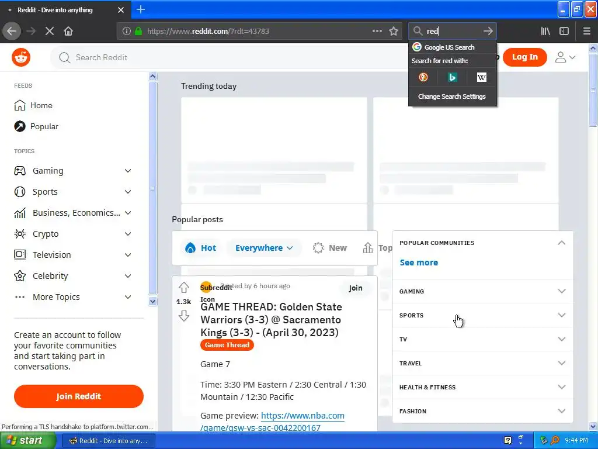Click the Join Reddit button

(x=79, y=396)
